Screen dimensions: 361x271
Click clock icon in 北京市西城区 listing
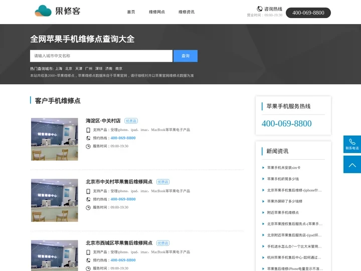pos(88,268)
